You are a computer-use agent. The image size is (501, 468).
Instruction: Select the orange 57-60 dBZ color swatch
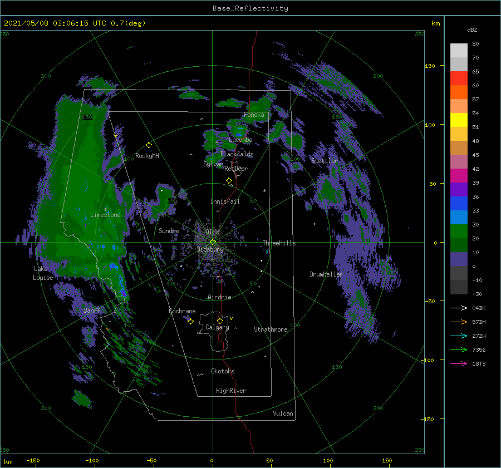(459, 92)
